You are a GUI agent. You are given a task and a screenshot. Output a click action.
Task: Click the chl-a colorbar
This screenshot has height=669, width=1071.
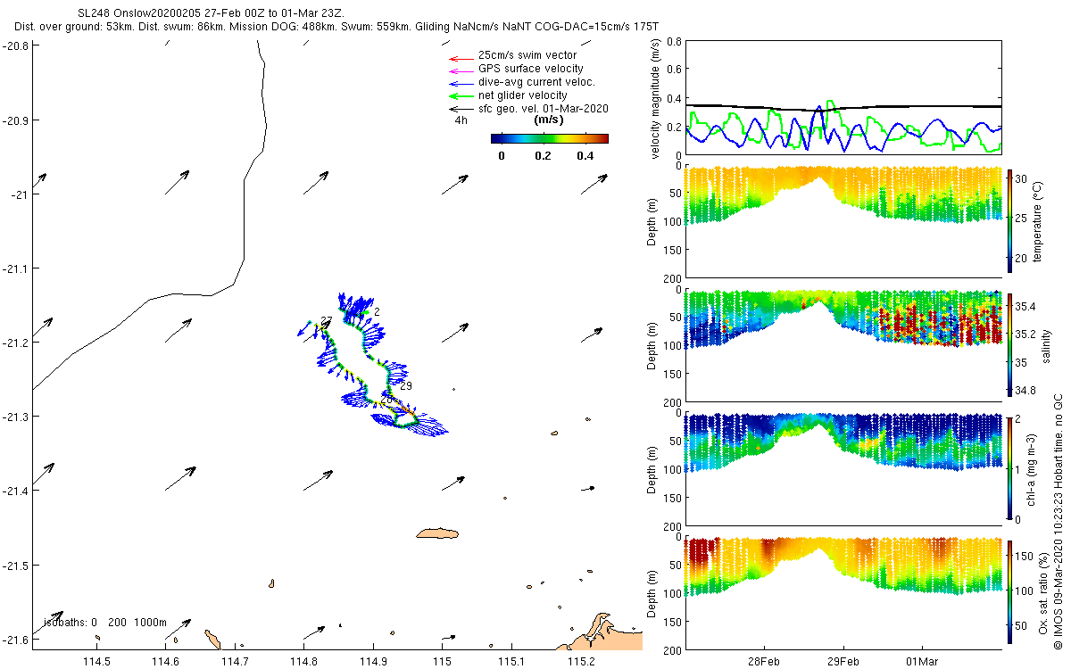[1010, 469]
